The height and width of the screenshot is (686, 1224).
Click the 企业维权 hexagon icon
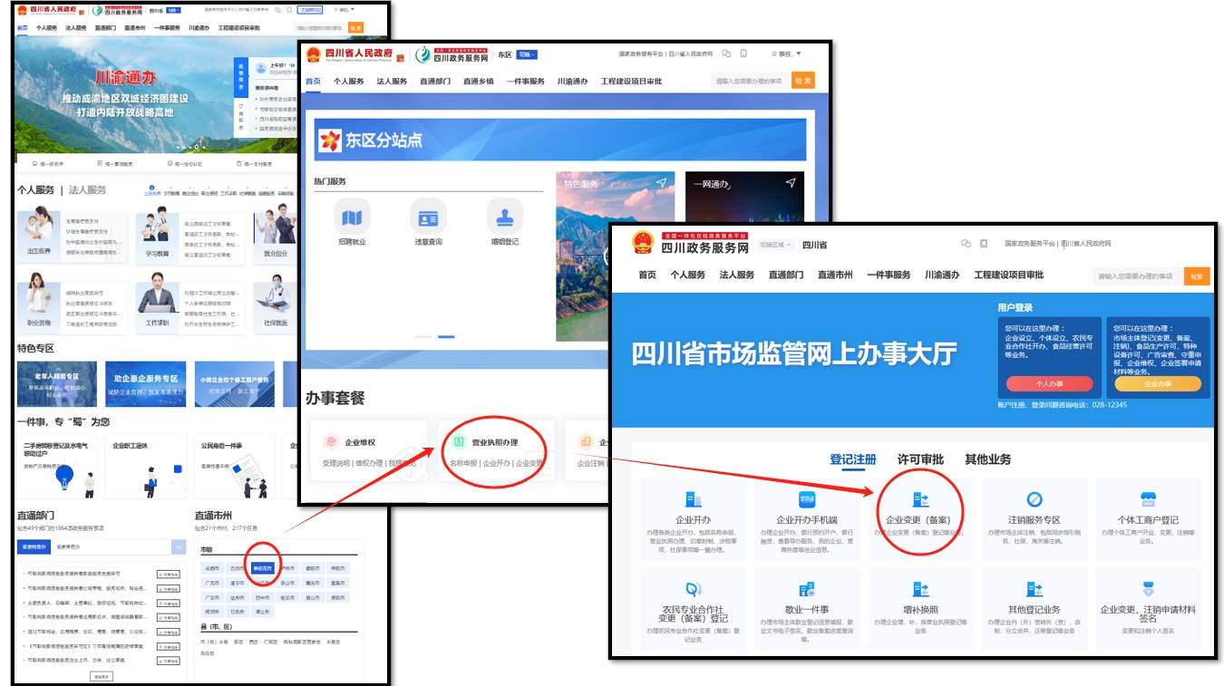[x=331, y=442]
